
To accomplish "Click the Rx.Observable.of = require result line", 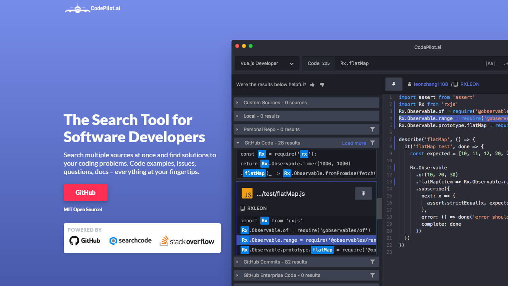I will (306, 230).
